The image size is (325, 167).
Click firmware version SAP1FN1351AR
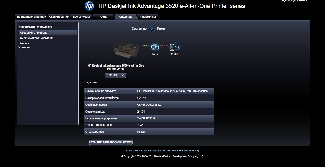coord(147,118)
